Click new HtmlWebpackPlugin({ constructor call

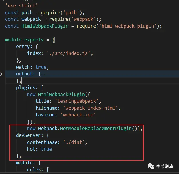pyautogui.click(x=59, y=94)
